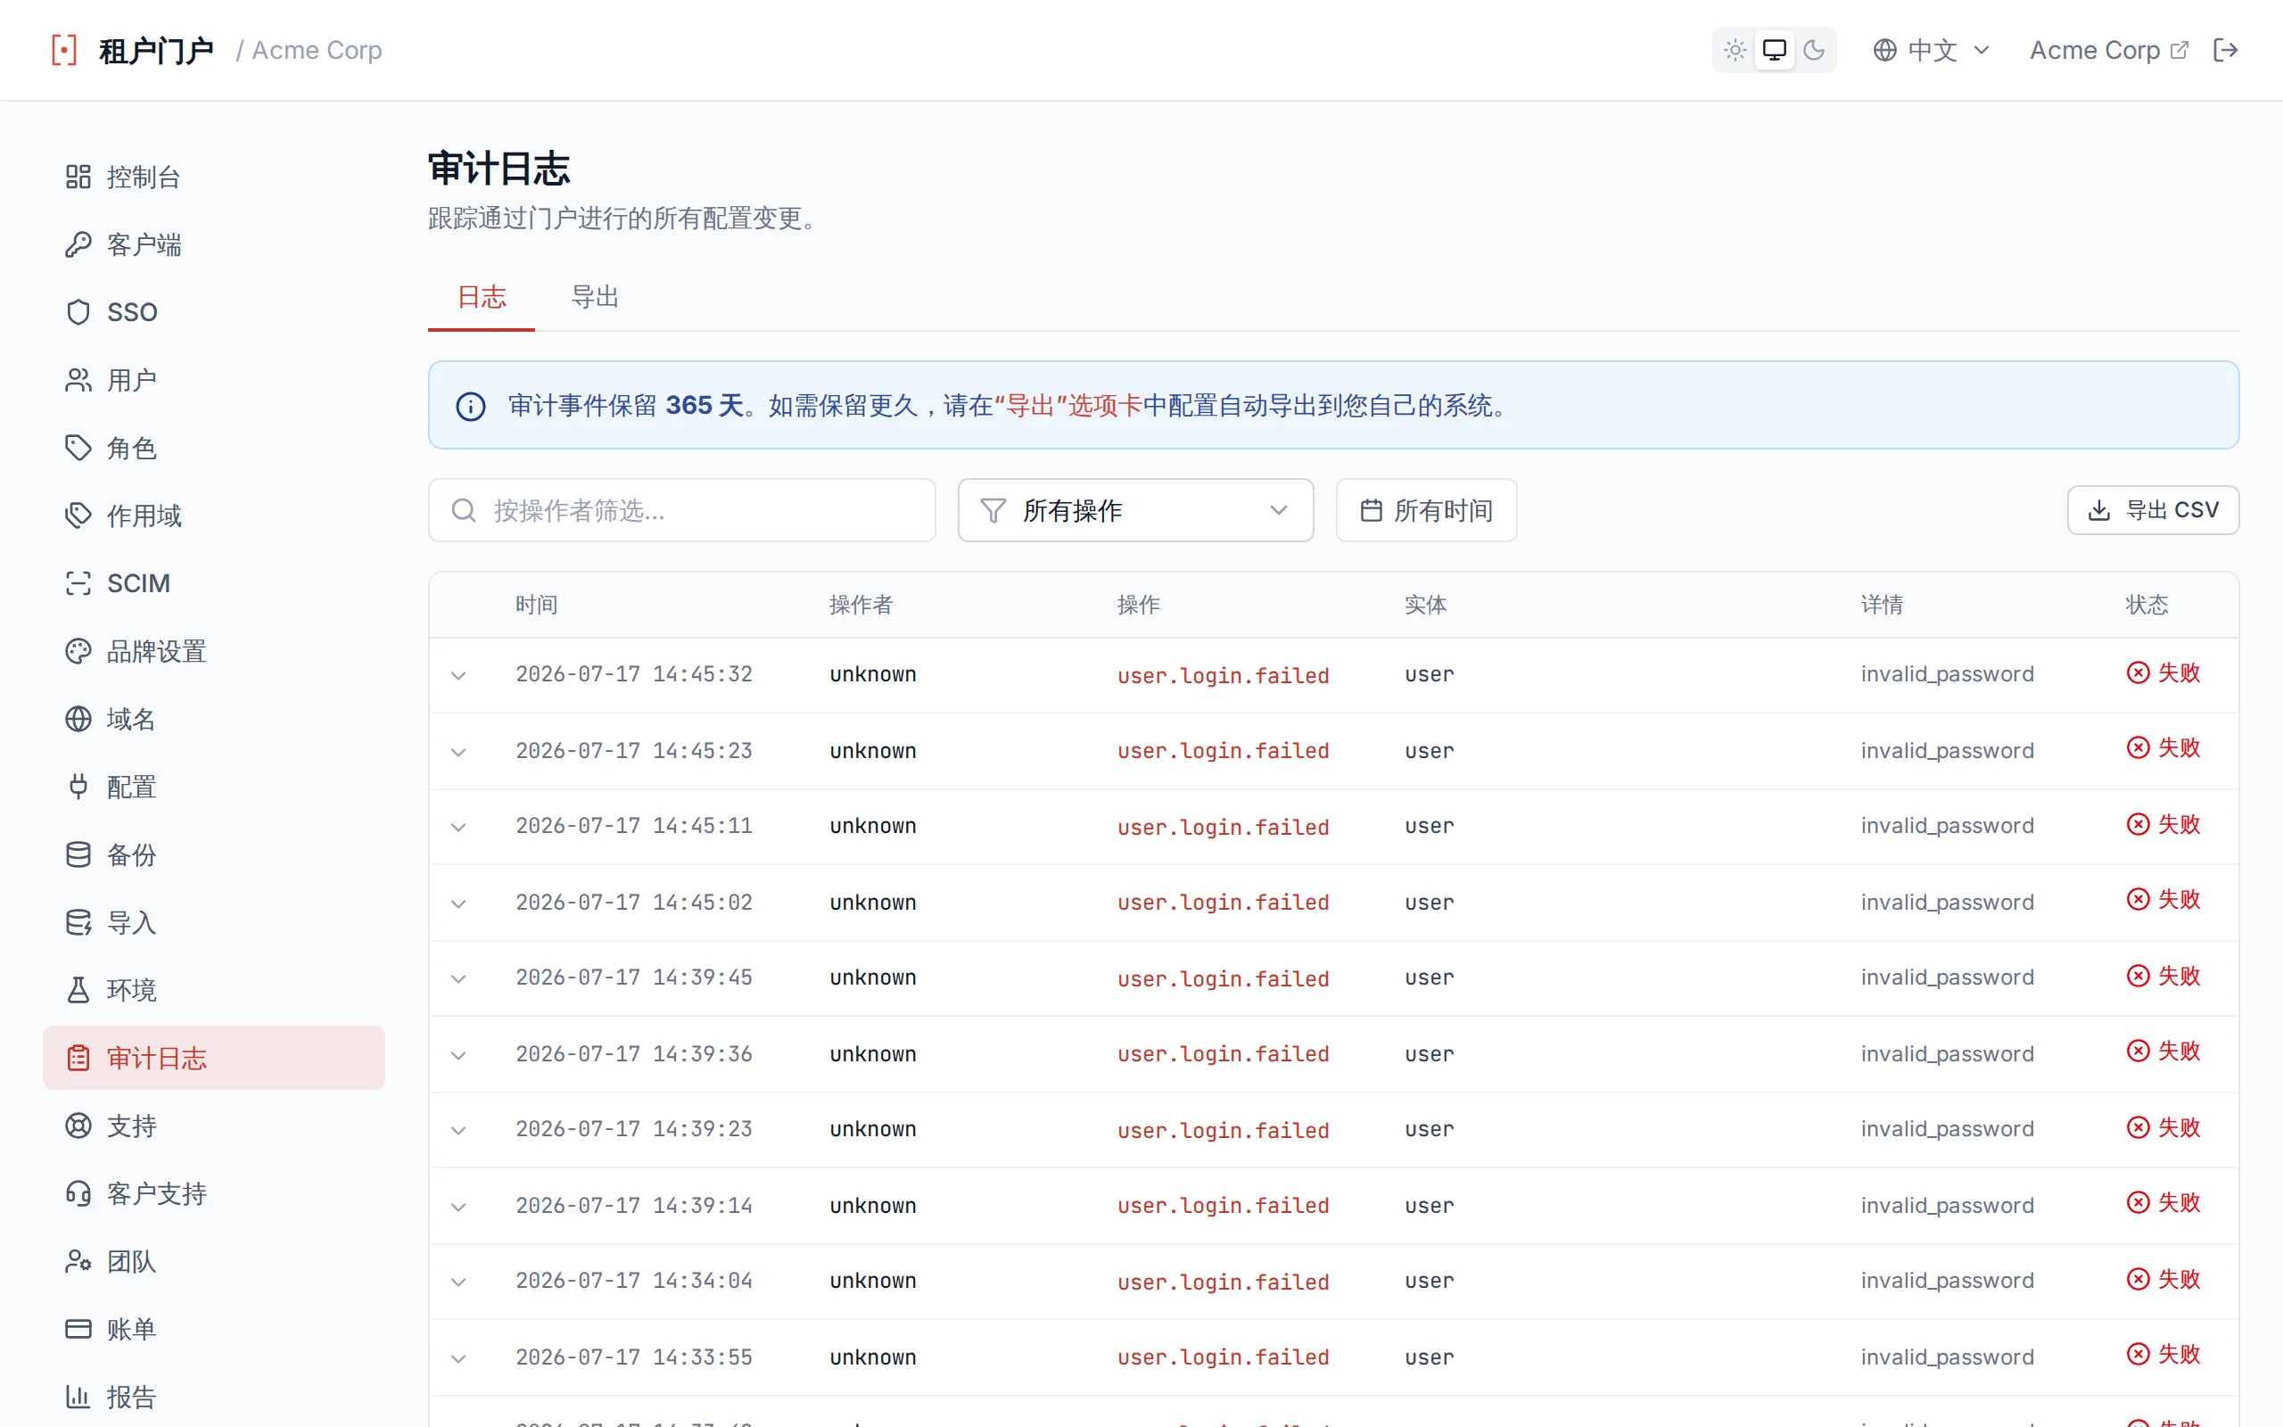The image size is (2283, 1427).
Task: Expand the 14:39:45 log row
Action: coord(458,978)
